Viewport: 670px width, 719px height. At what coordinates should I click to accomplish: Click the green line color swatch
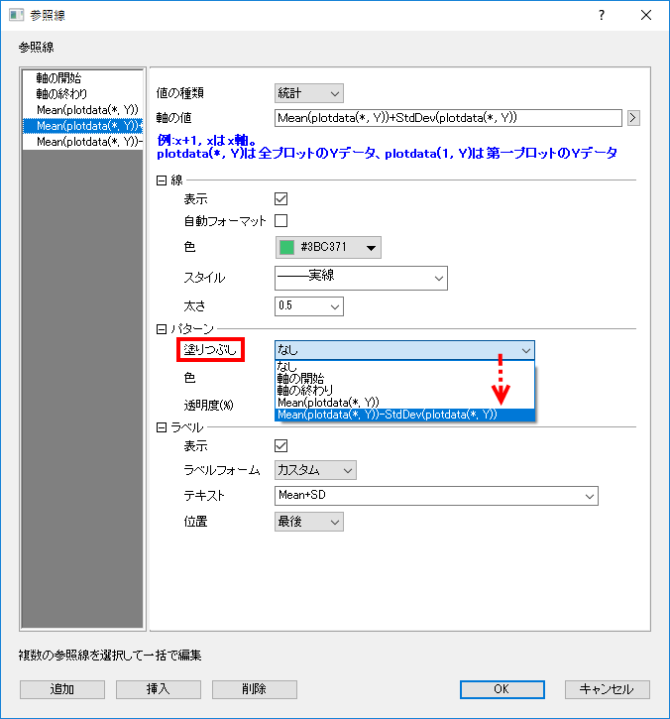(x=286, y=247)
